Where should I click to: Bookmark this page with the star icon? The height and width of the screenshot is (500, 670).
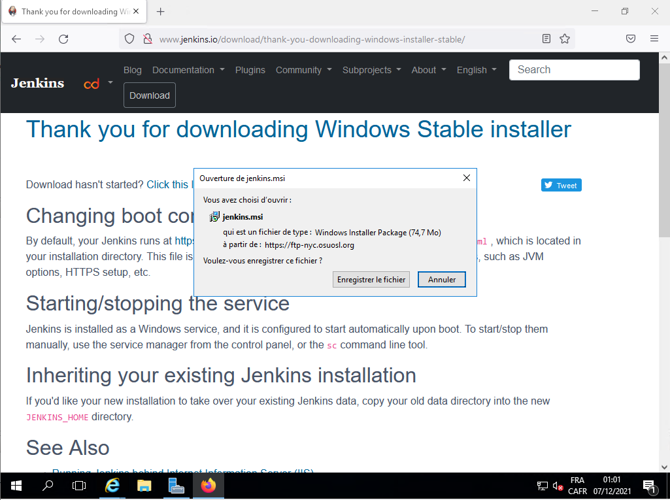[x=565, y=39]
